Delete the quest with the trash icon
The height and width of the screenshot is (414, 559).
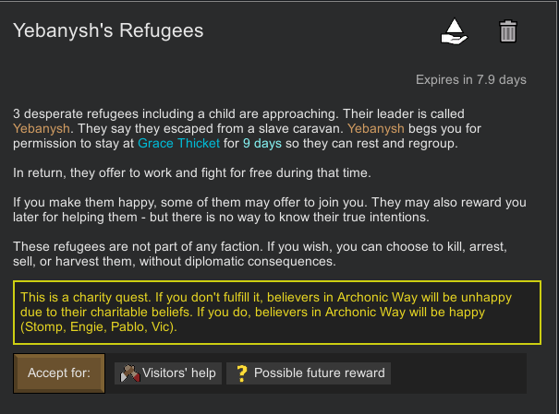[507, 31]
